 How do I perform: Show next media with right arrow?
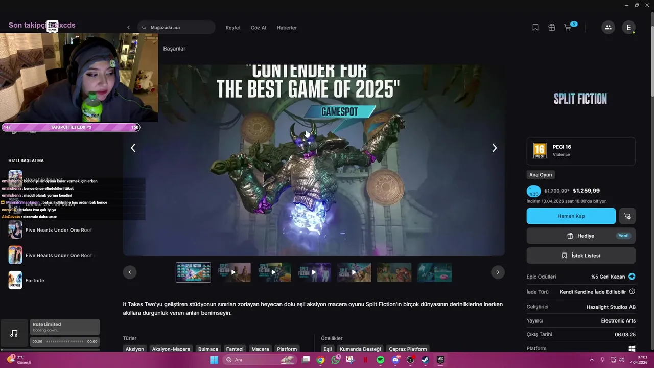[494, 148]
